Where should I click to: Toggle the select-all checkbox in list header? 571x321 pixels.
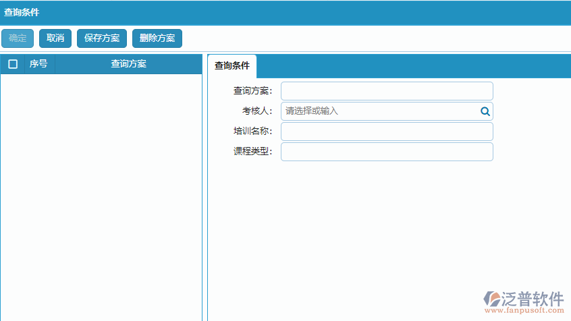[12, 64]
